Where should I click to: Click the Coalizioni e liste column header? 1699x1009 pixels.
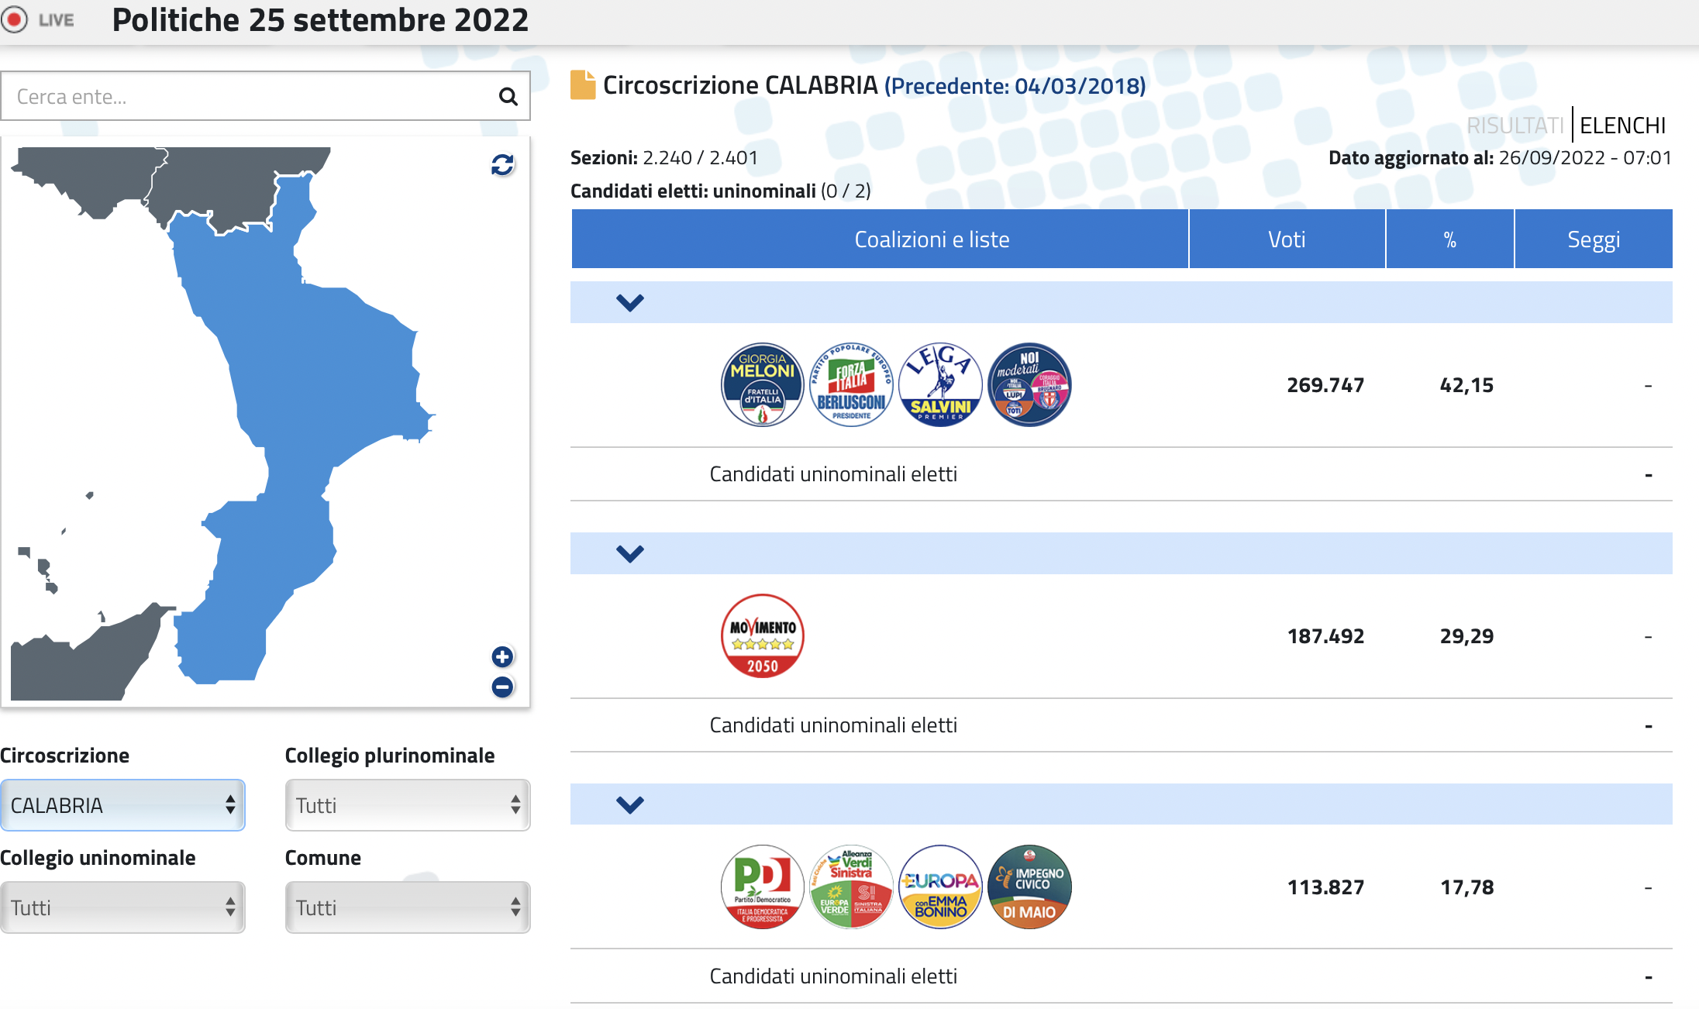(880, 239)
